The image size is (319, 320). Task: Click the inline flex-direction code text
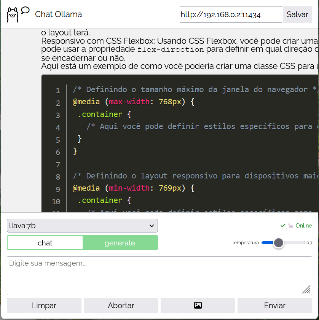pyautogui.click(x=171, y=49)
